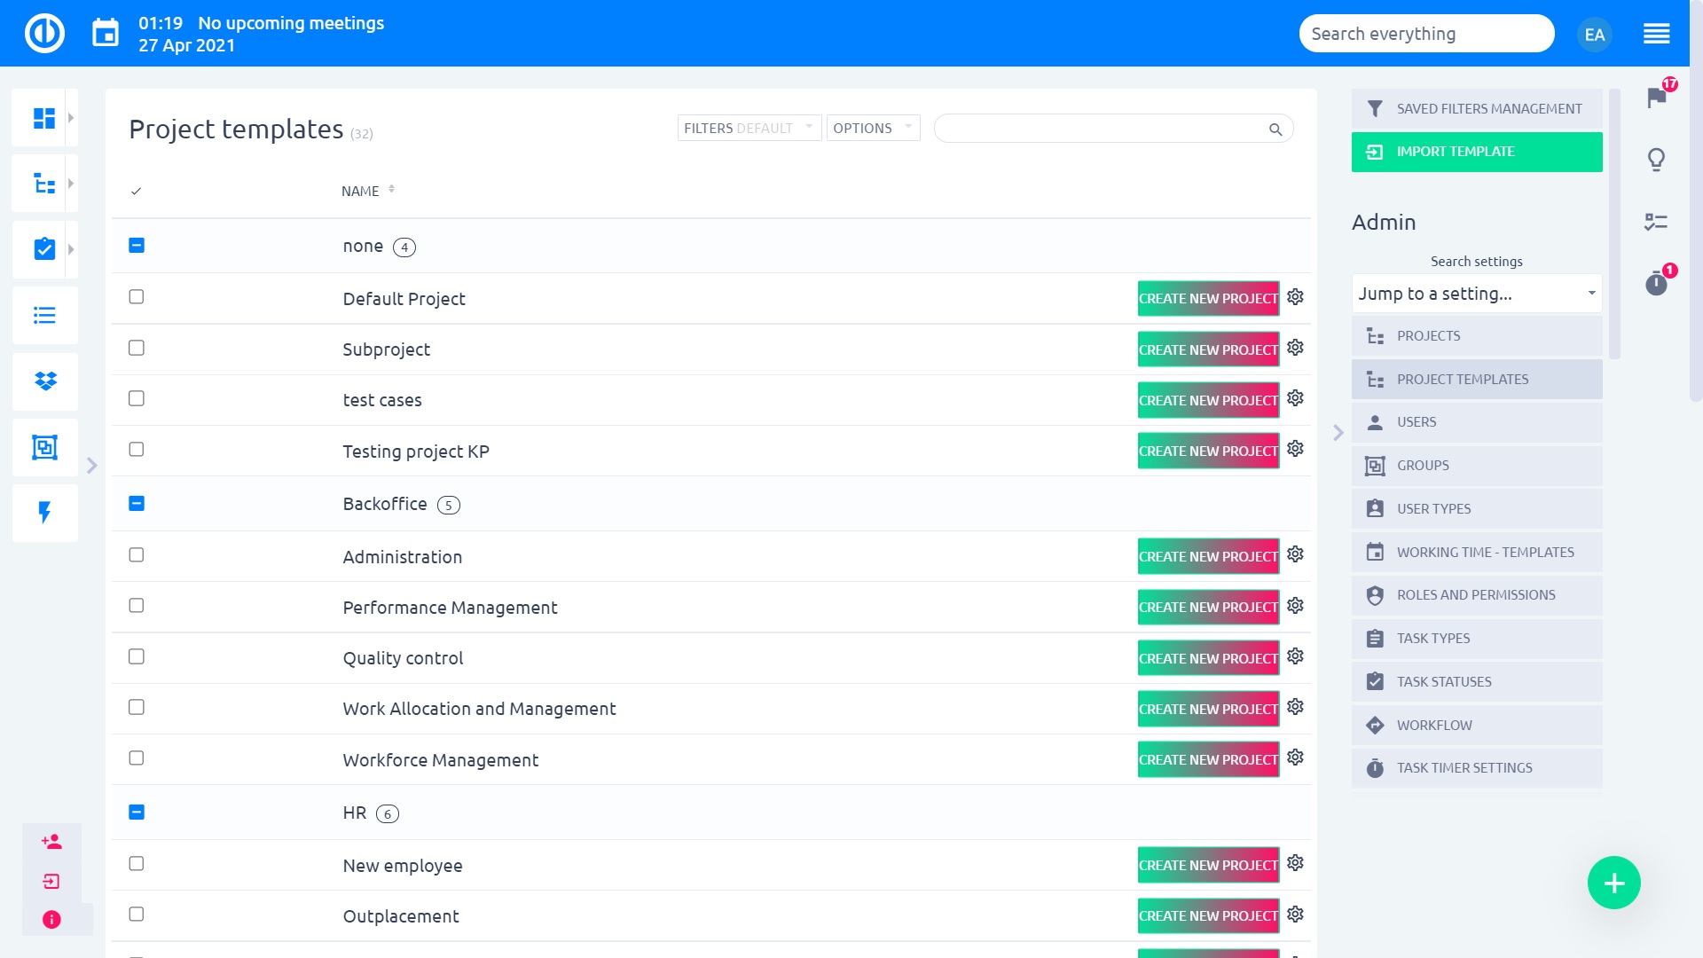The width and height of the screenshot is (1703, 958).
Task: Open the quick actions lightning icon
Action: [x=44, y=513]
